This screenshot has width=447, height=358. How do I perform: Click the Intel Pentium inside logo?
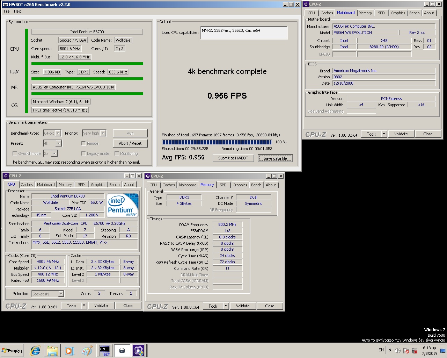(x=122, y=205)
